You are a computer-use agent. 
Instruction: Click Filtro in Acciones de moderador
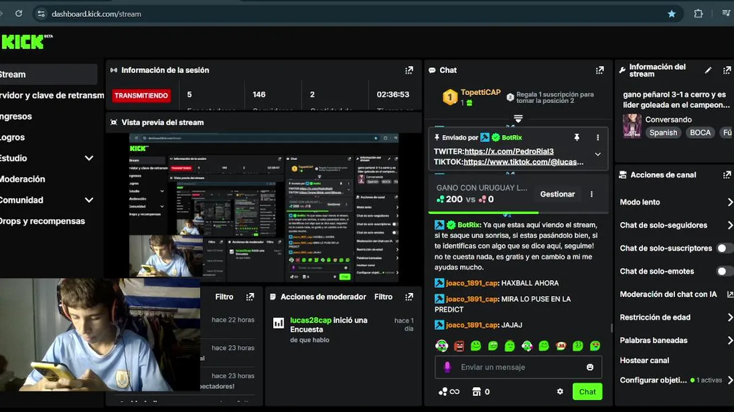[383, 297]
